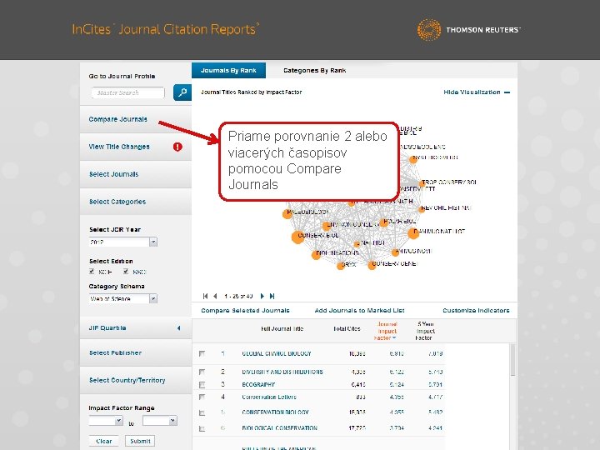Open the Select JCR Year dropdown
600x450 pixels.
(153, 242)
